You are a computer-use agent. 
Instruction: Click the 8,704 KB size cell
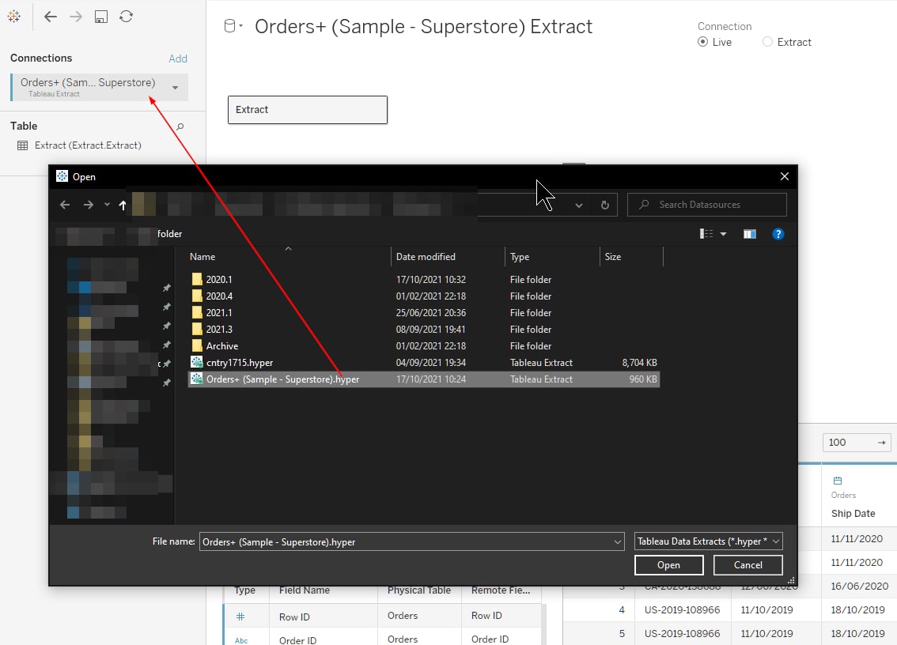pyautogui.click(x=640, y=363)
